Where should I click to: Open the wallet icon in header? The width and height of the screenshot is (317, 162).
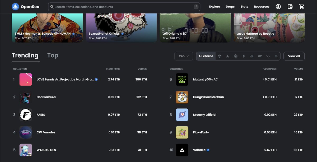(290, 7)
